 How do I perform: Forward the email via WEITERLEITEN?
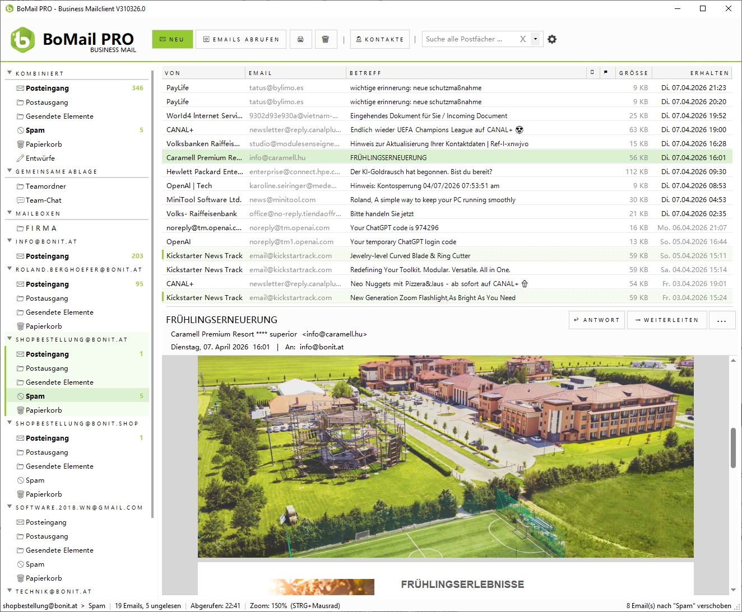pos(666,320)
